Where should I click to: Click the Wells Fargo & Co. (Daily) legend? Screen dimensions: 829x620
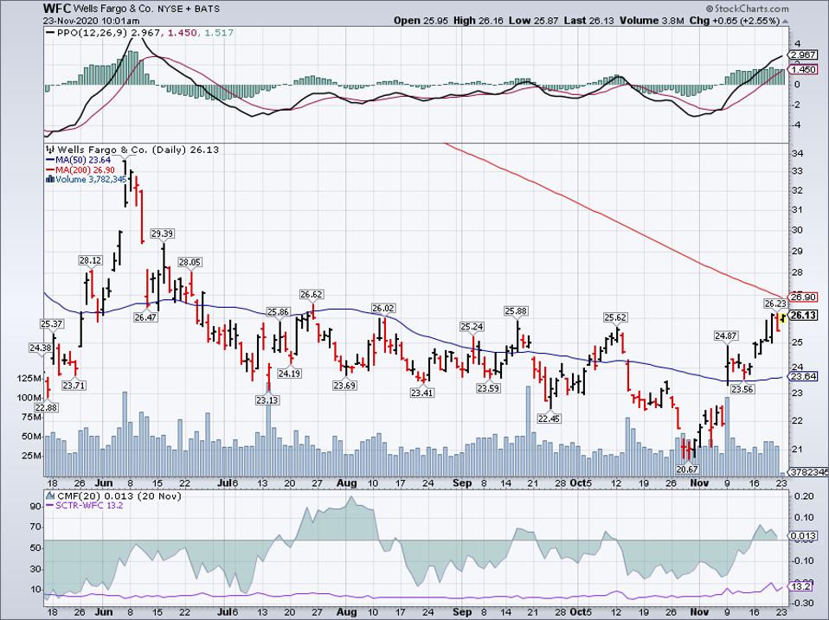pos(138,150)
